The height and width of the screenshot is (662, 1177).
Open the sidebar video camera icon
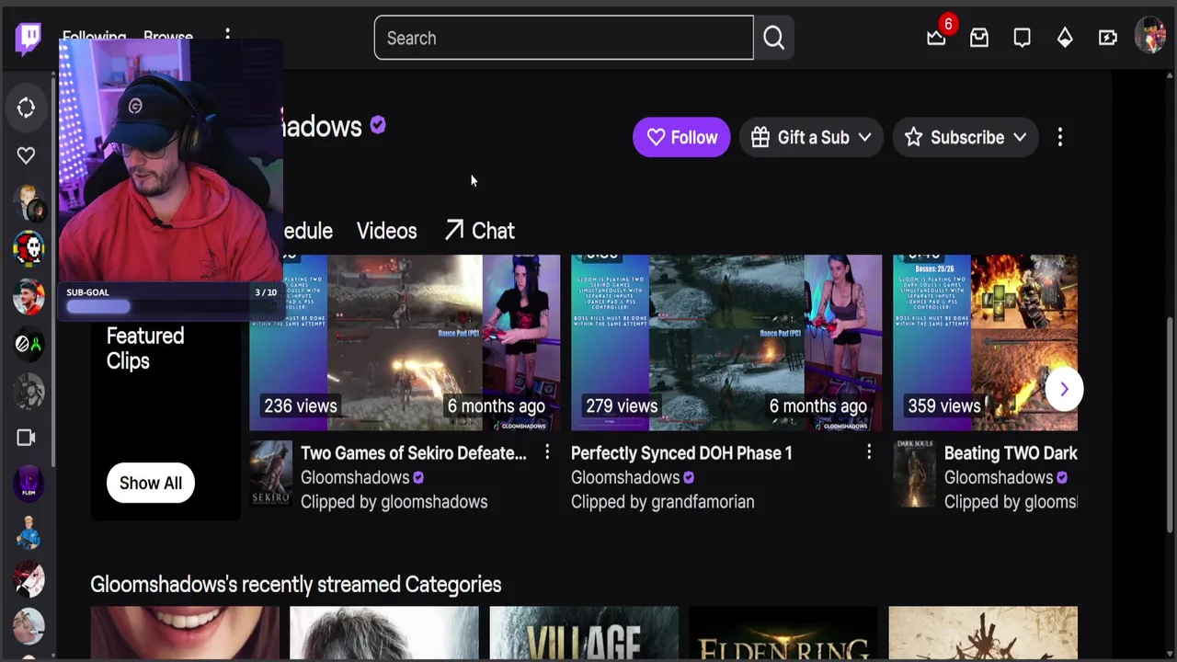(x=26, y=438)
